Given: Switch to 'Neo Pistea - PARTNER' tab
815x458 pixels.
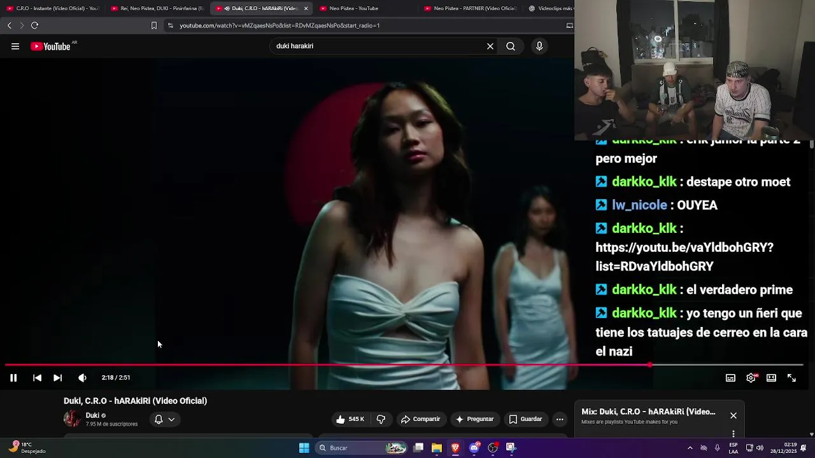Looking at the screenshot, I should tap(471, 8).
